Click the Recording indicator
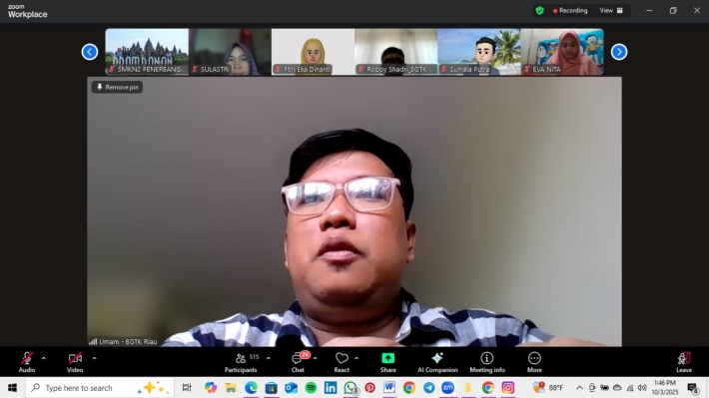 tap(570, 10)
